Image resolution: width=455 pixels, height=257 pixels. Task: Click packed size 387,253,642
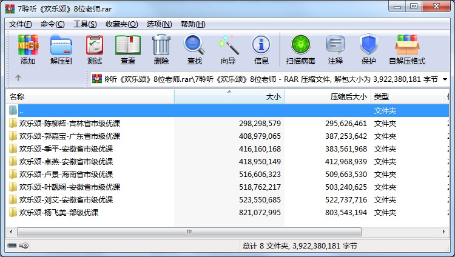click(x=346, y=136)
